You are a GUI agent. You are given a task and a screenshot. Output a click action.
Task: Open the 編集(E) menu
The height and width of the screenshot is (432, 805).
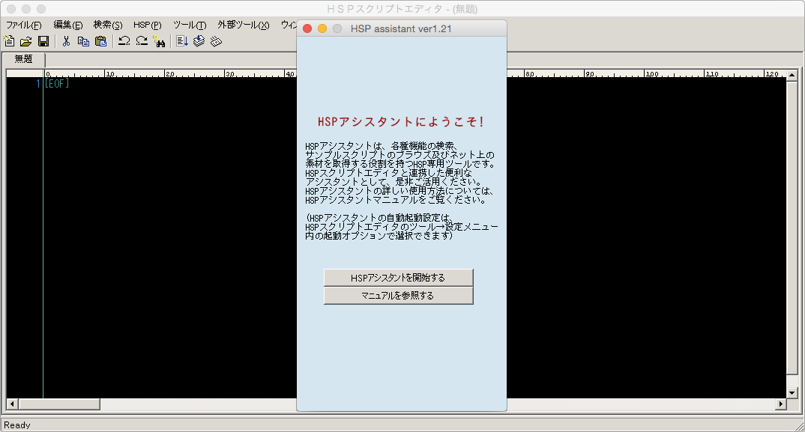[67, 25]
